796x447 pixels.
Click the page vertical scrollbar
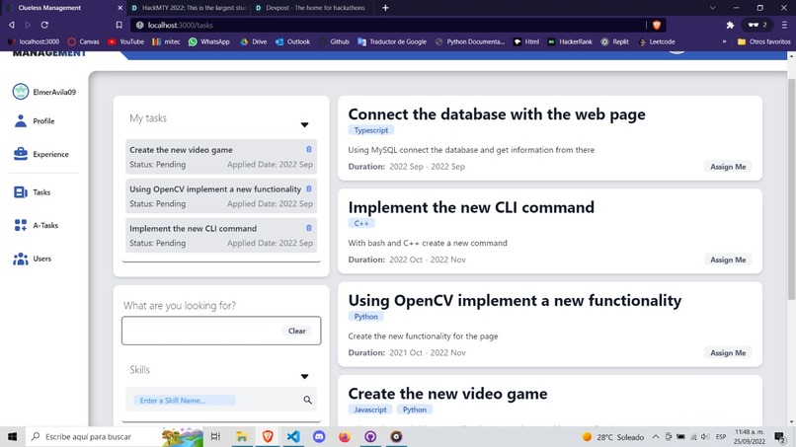click(x=791, y=188)
